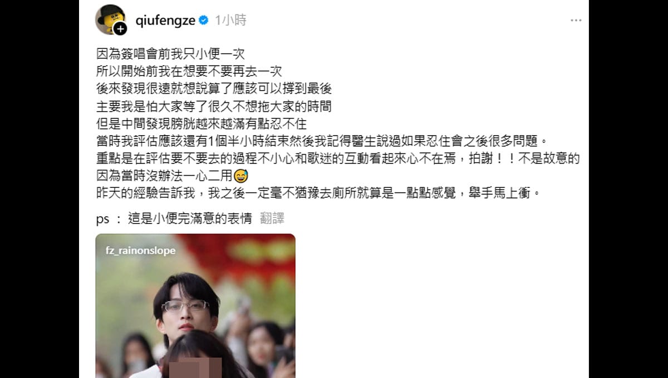Translate the post with 翻譯
Screen dimensions: 668x378
(x=272, y=218)
